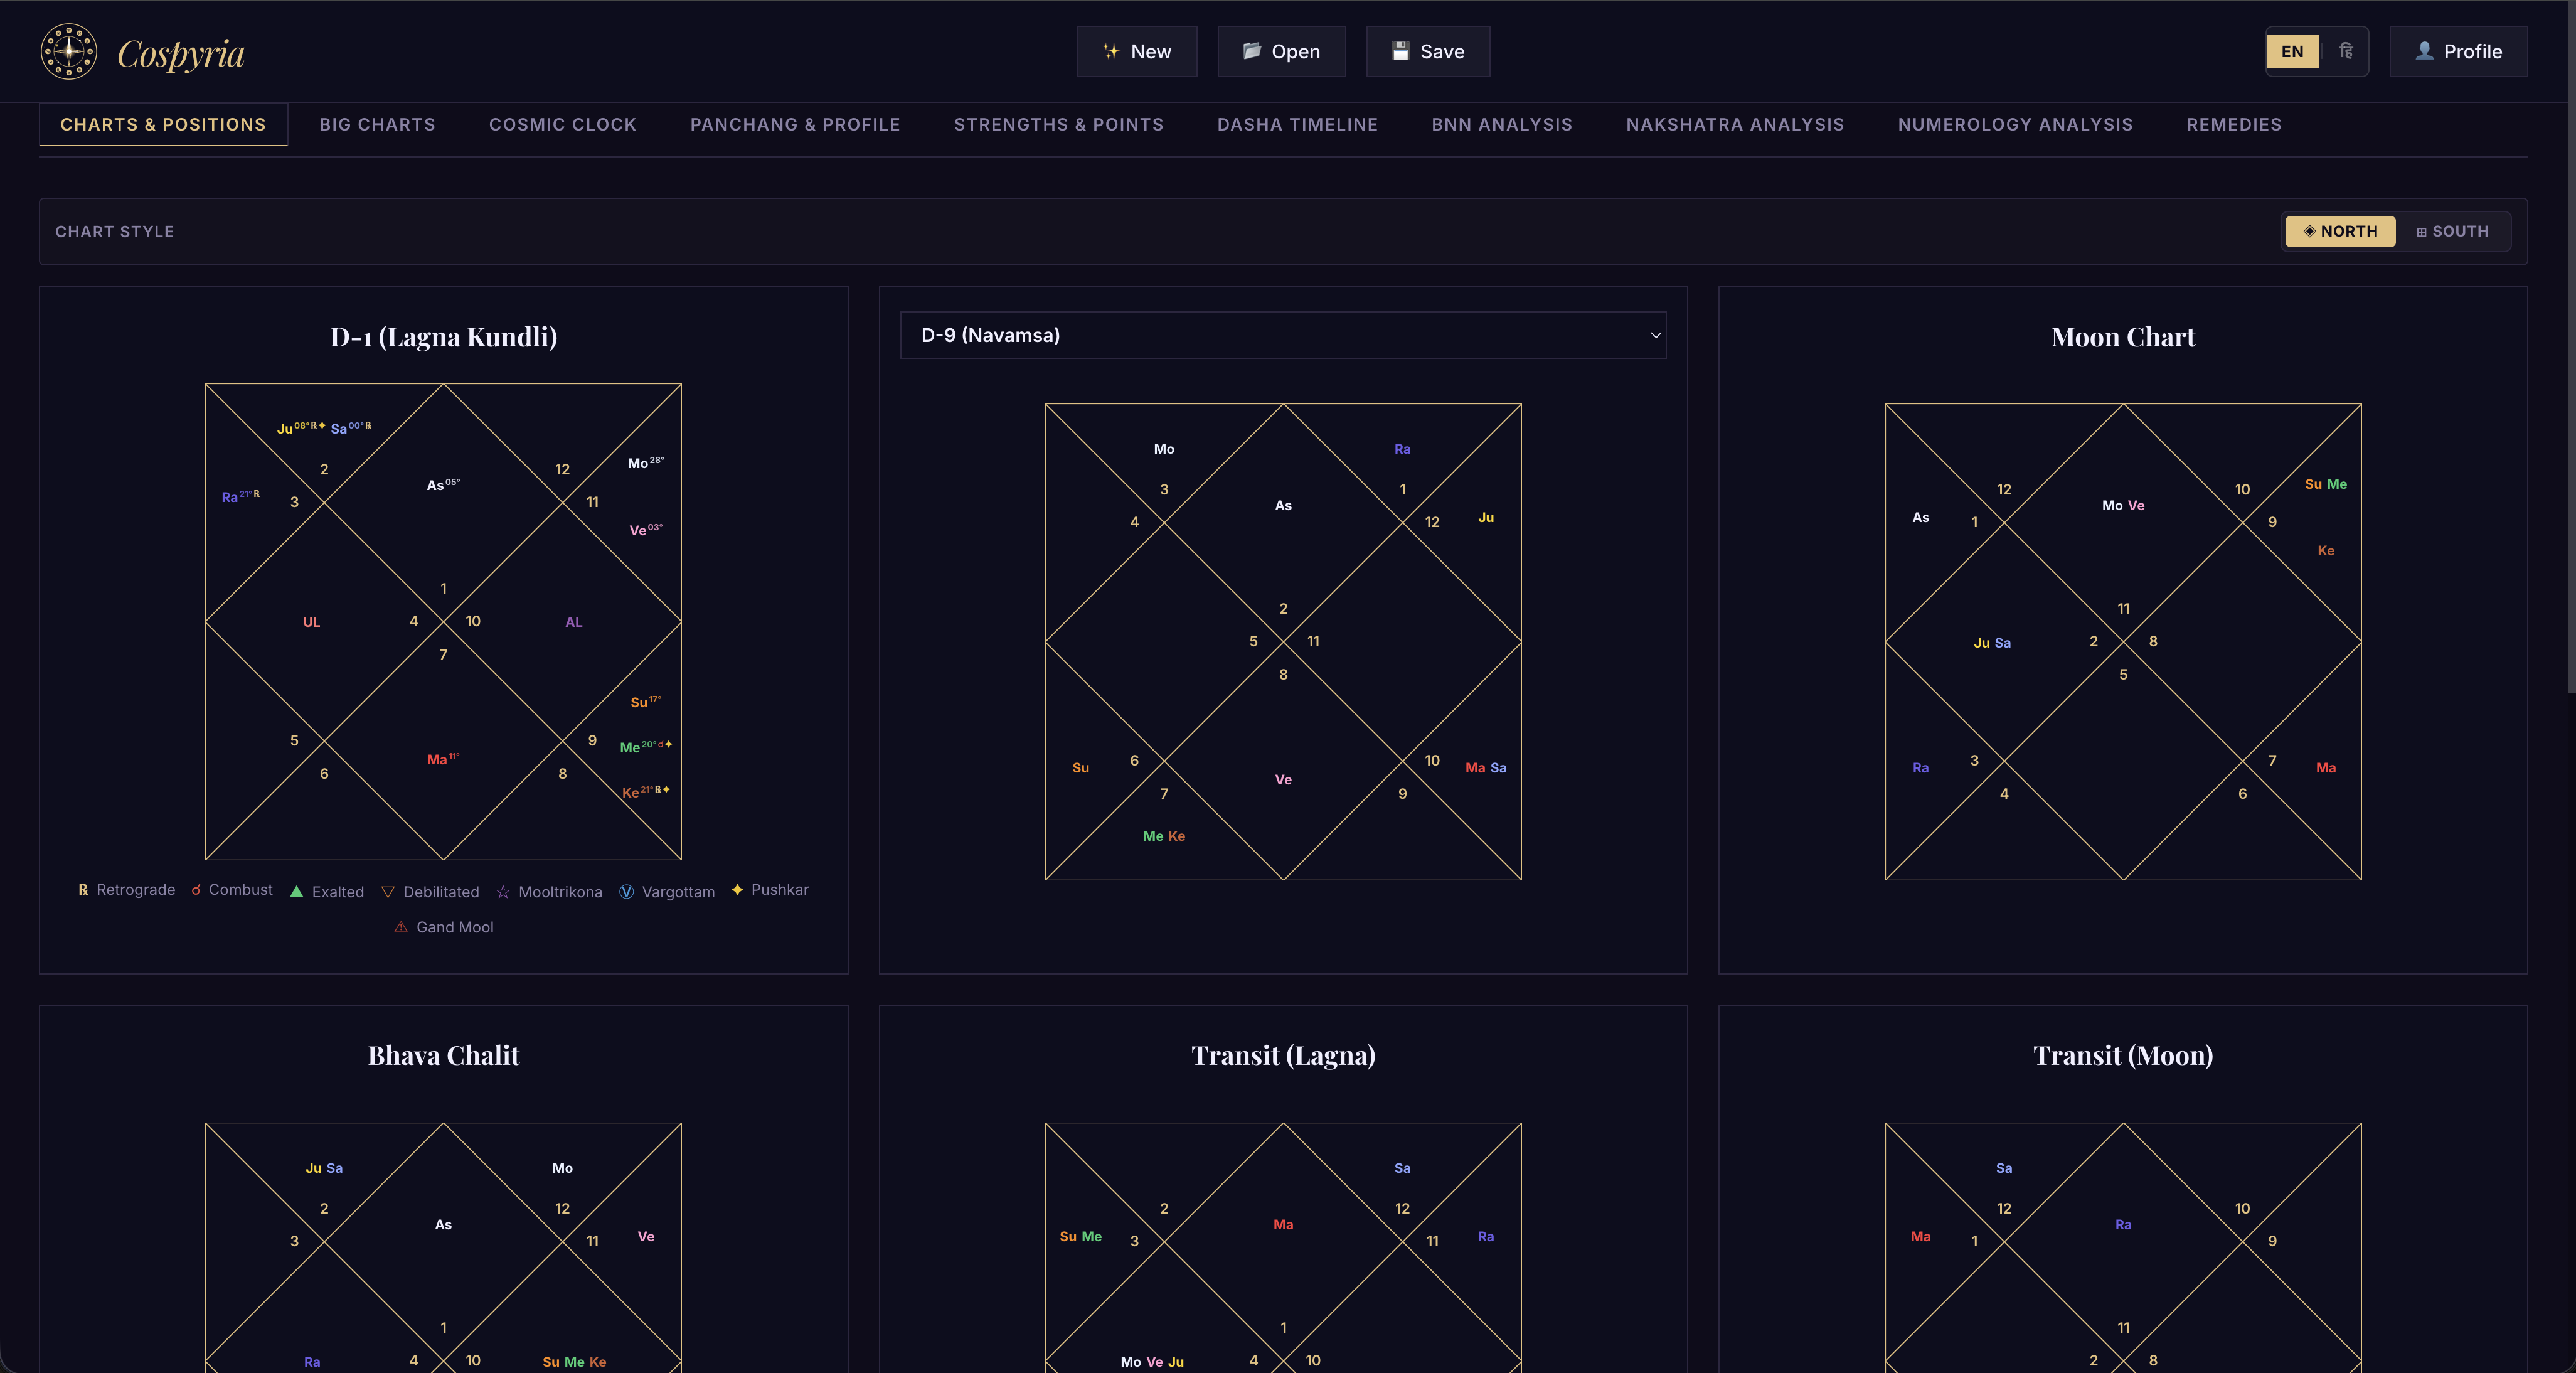The width and height of the screenshot is (2576, 1373).
Task: Click the "CHART STYLE" label
Action: click(x=115, y=232)
